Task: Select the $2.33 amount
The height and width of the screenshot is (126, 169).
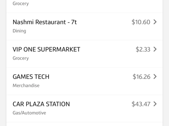Action: point(143,49)
